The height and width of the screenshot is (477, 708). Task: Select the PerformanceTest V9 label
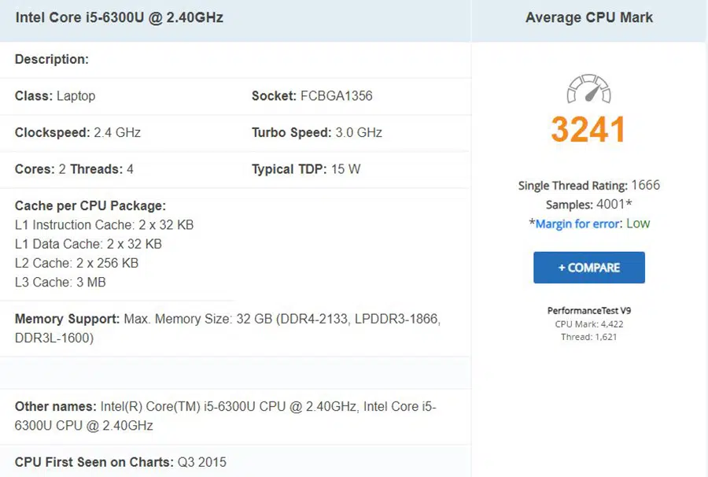tap(588, 310)
